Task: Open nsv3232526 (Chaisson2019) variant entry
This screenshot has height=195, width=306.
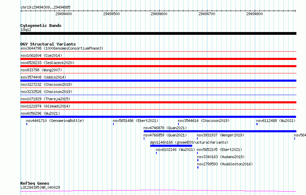Action: pyautogui.click(x=46, y=92)
